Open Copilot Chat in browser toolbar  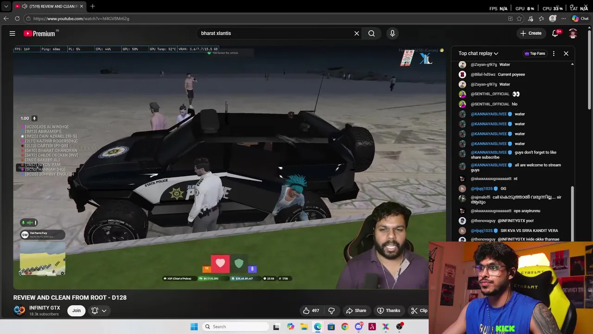[580, 19]
